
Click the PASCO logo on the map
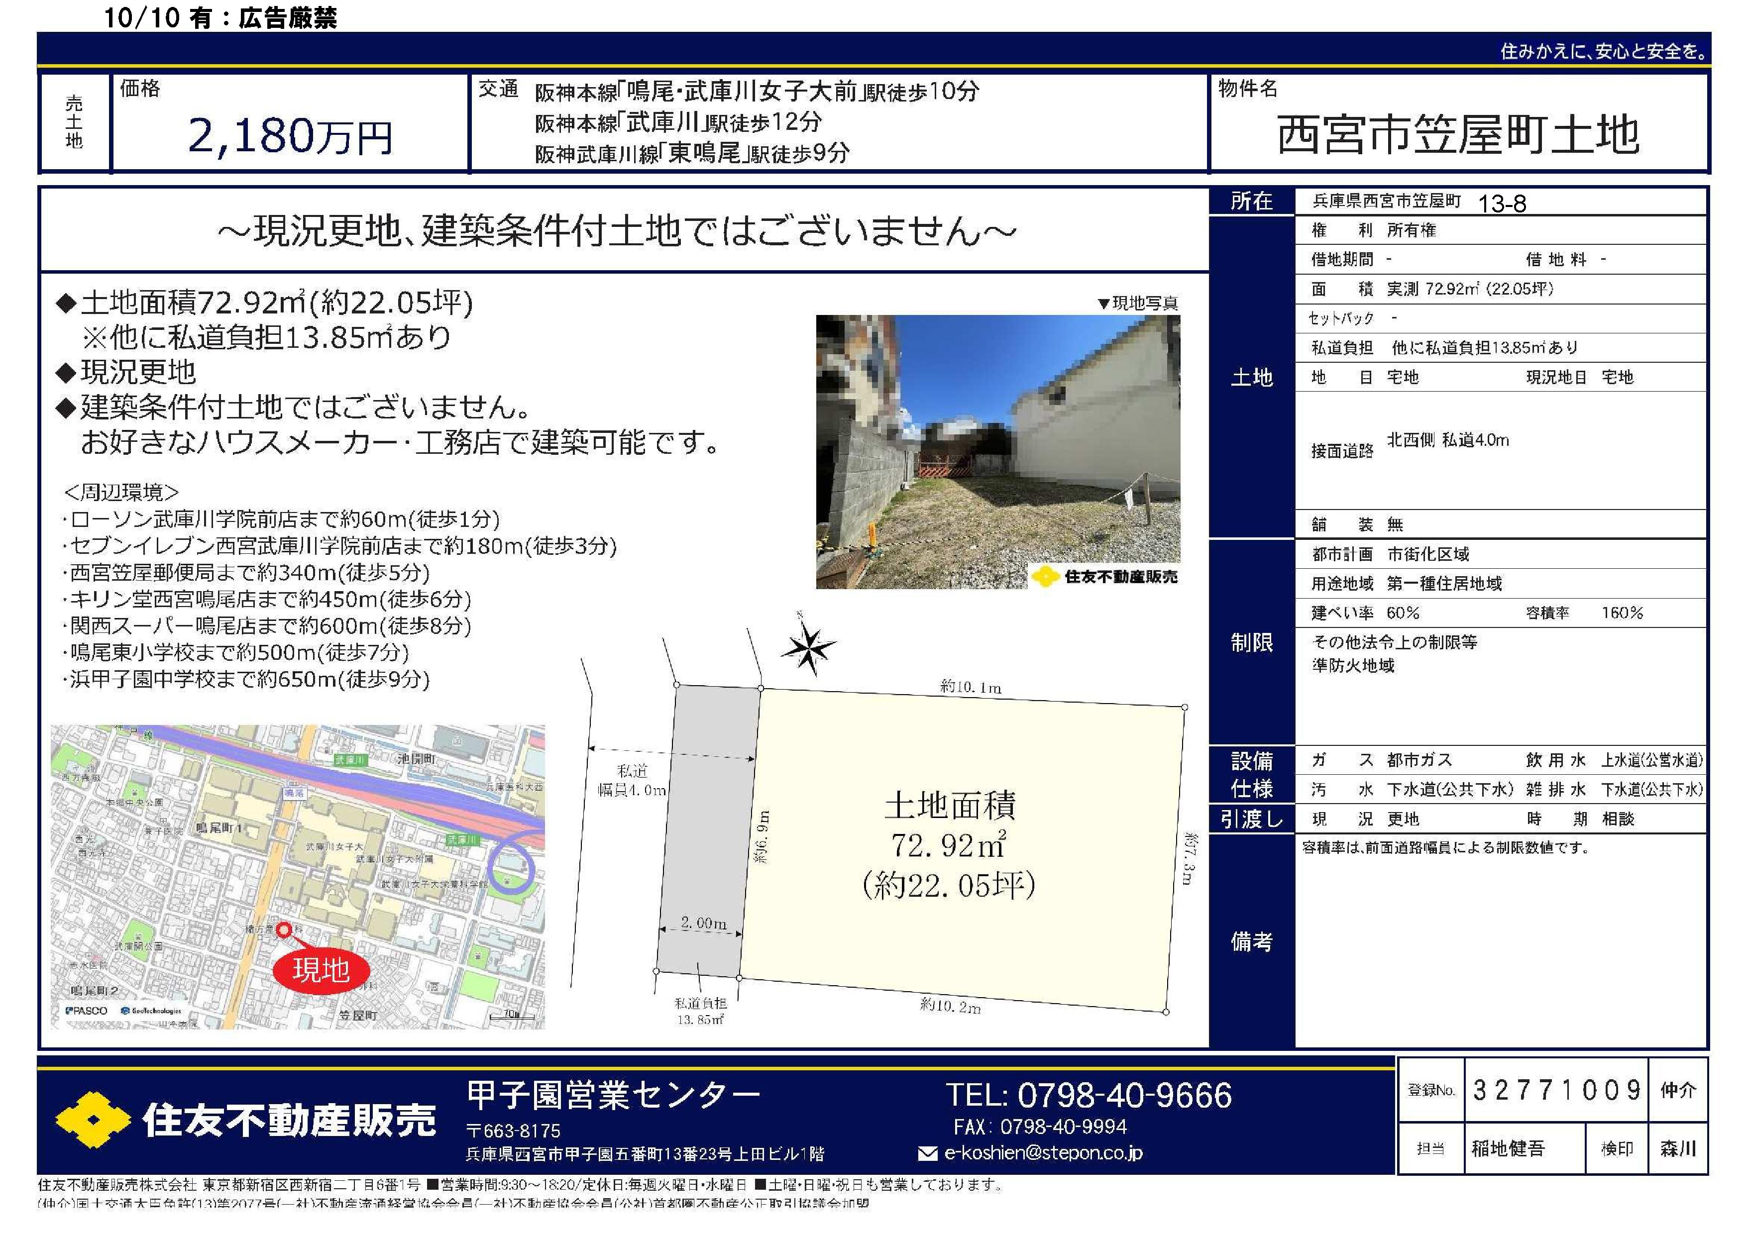87,1011
